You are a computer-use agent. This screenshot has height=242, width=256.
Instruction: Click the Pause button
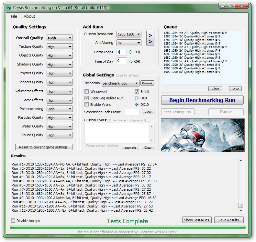coord(226,112)
